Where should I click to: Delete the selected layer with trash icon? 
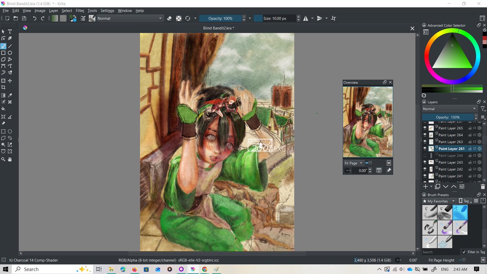pyautogui.click(x=483, y=187)
